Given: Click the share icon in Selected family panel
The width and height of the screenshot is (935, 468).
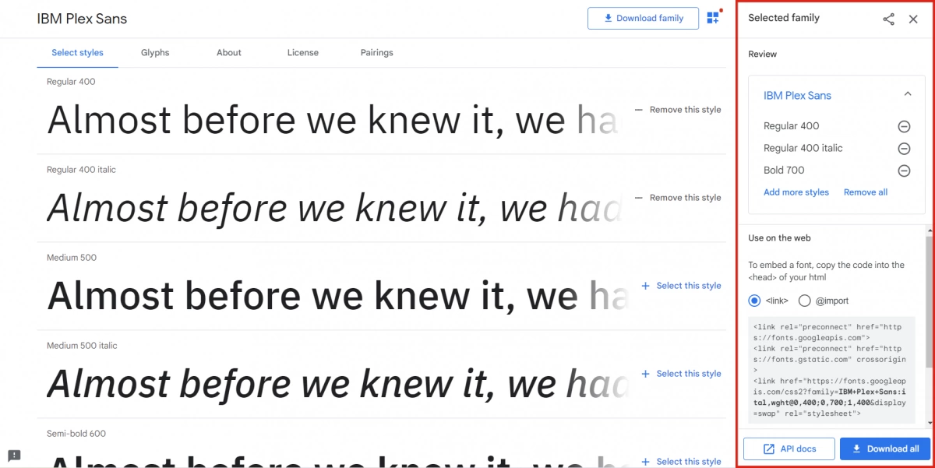Looking at the screenshot, I should [x=888, y=19].
